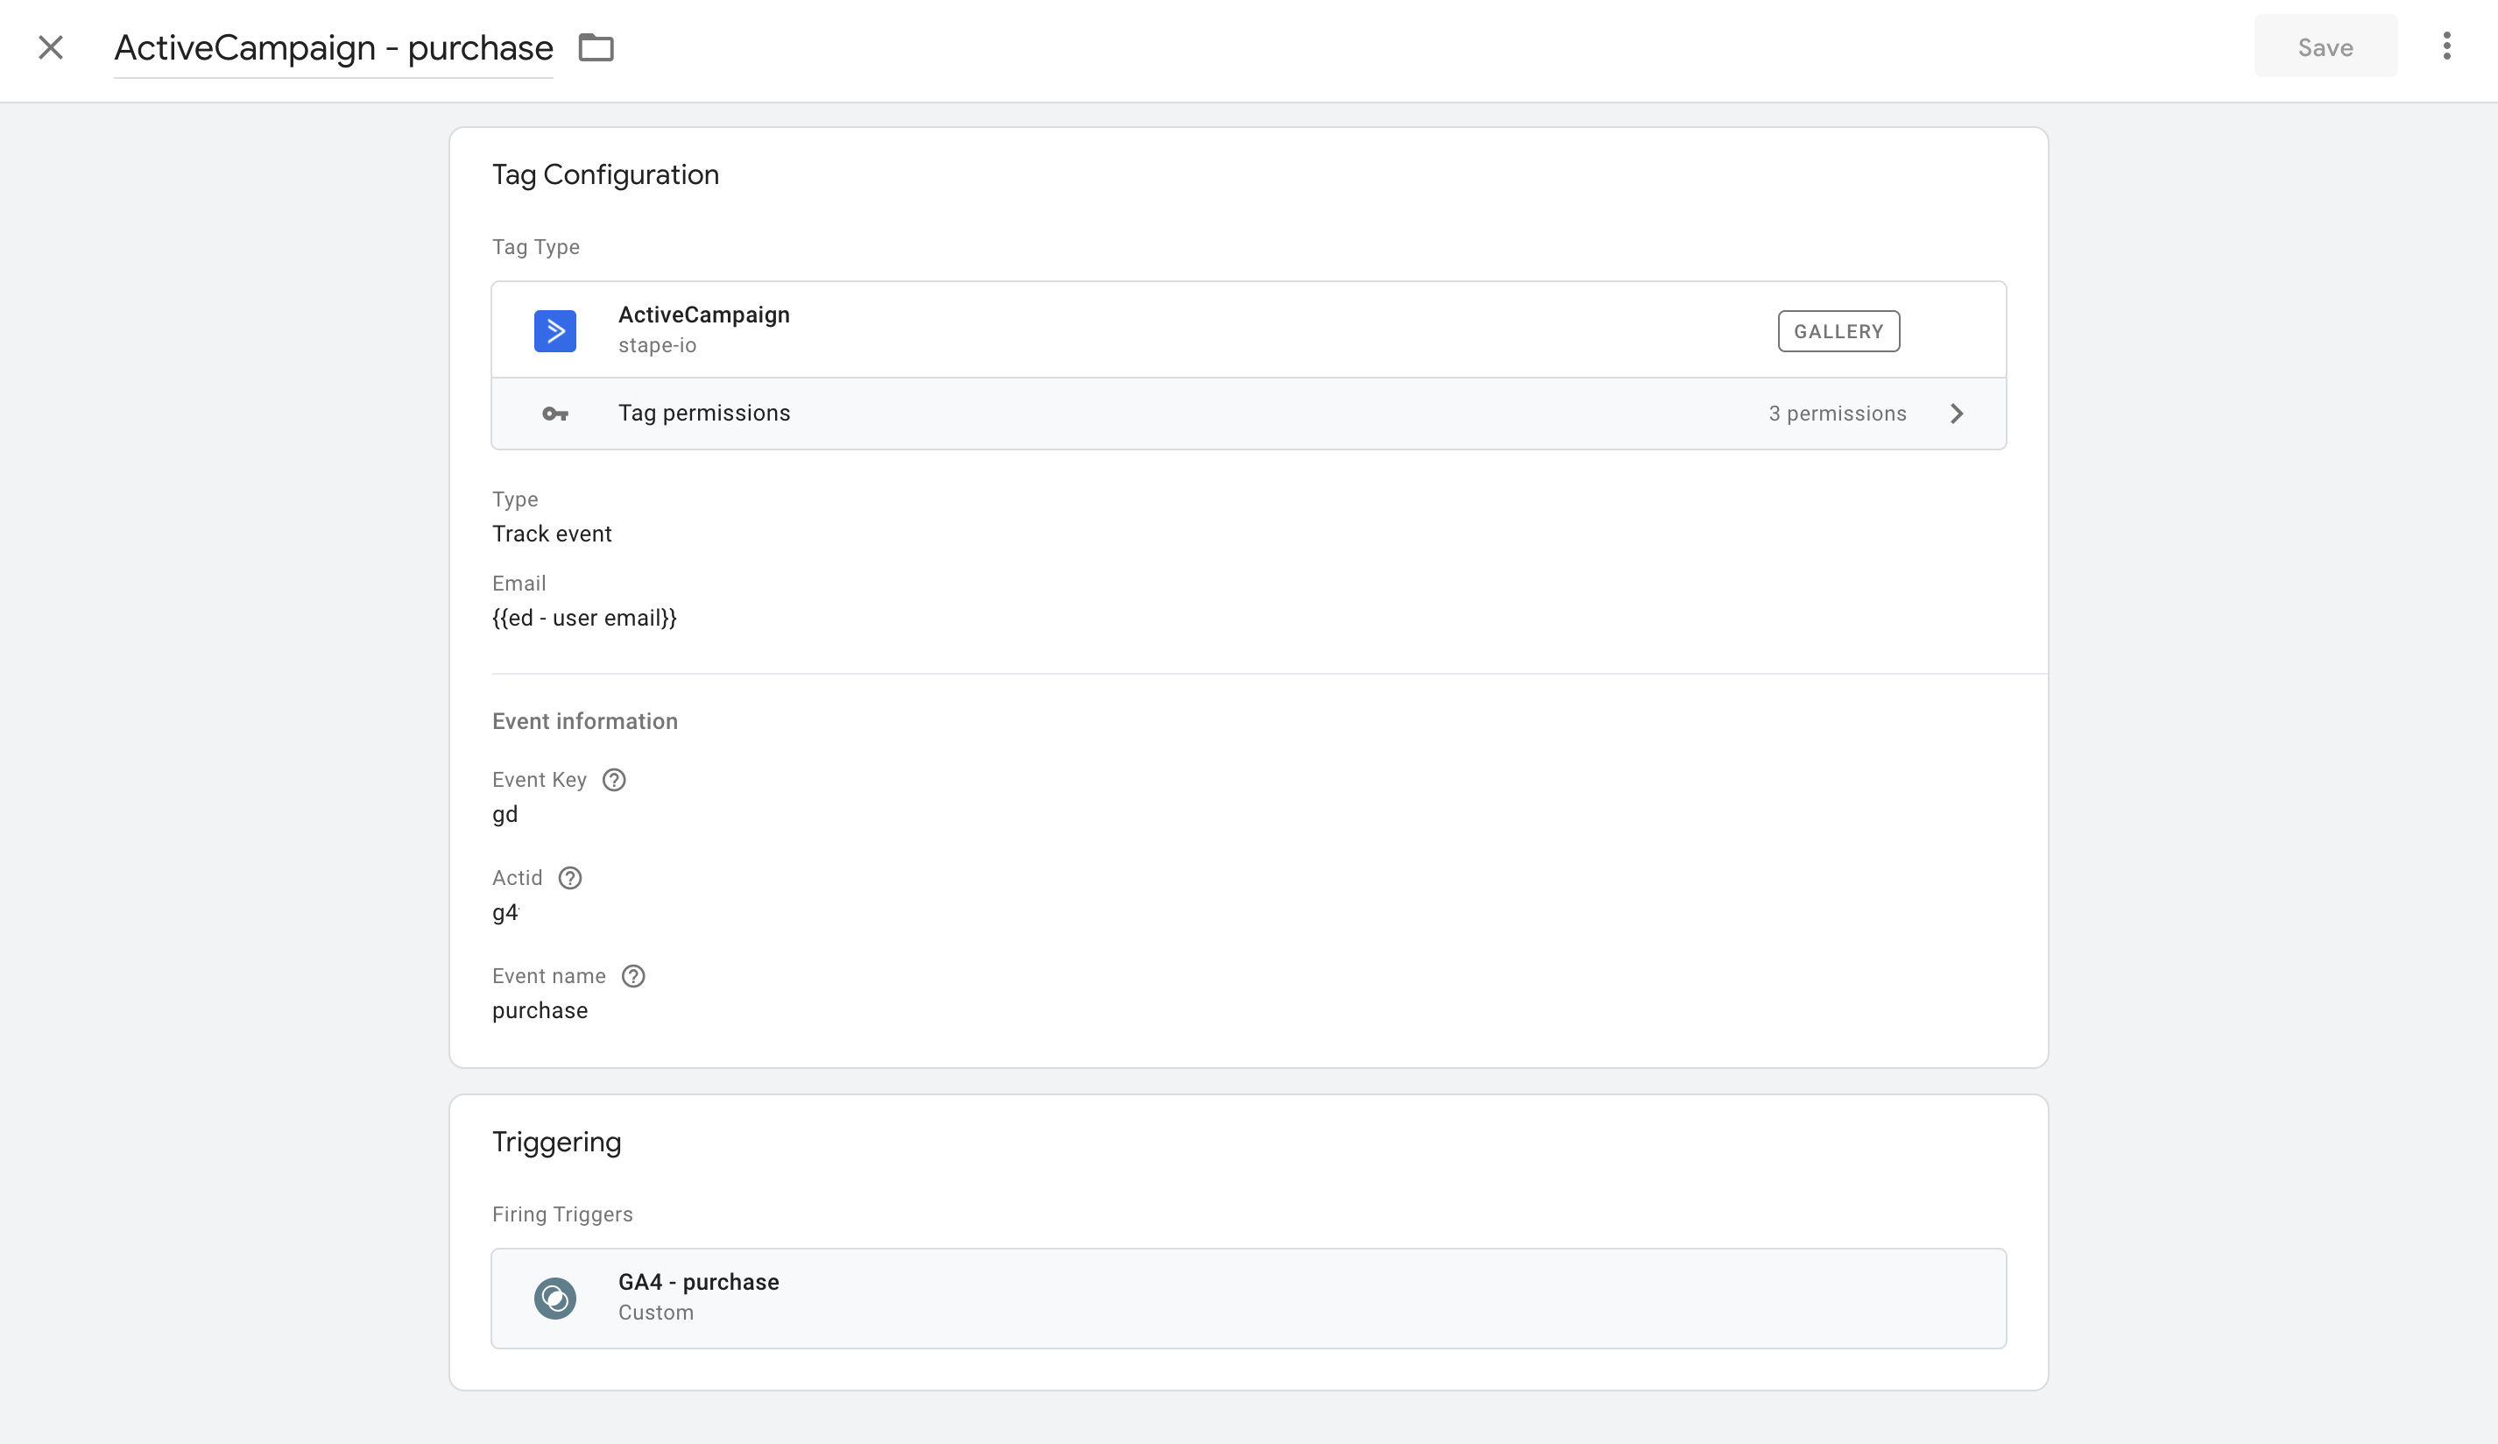Click the blue ActiveCampaign tag type icon

[555, 331]
